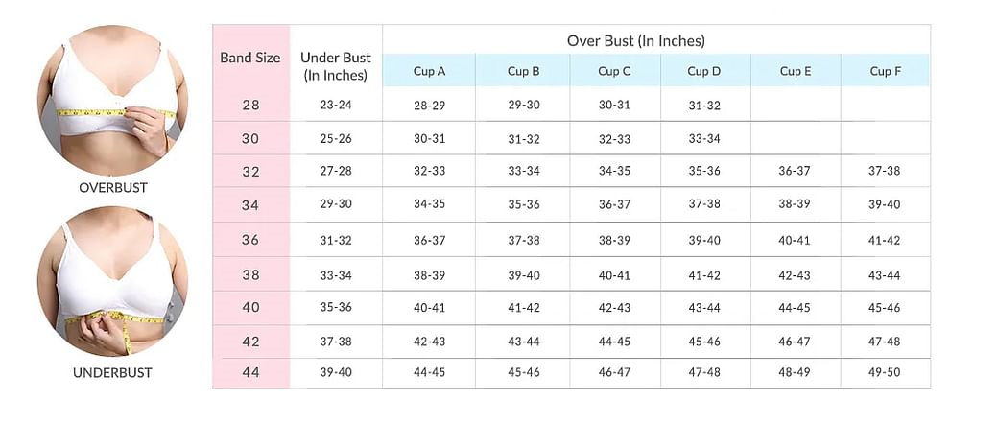
Task: Click the OVERBUST caption text
Action: pos(113,188)
